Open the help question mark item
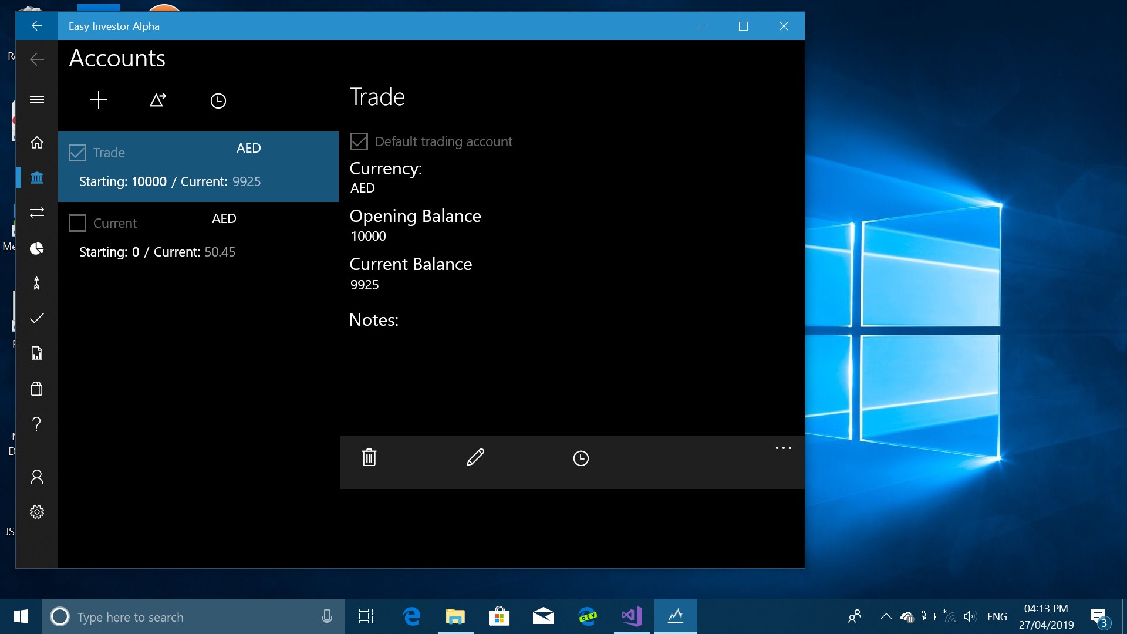The width and height of the screenshot is (1127, 634). 37,424
